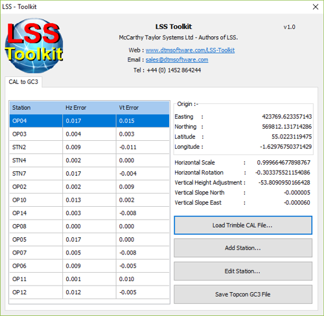Click Vertical Height Adjustment value -53.8090950166428
This screenshot has width=324, height=316.
coord(284,182)
